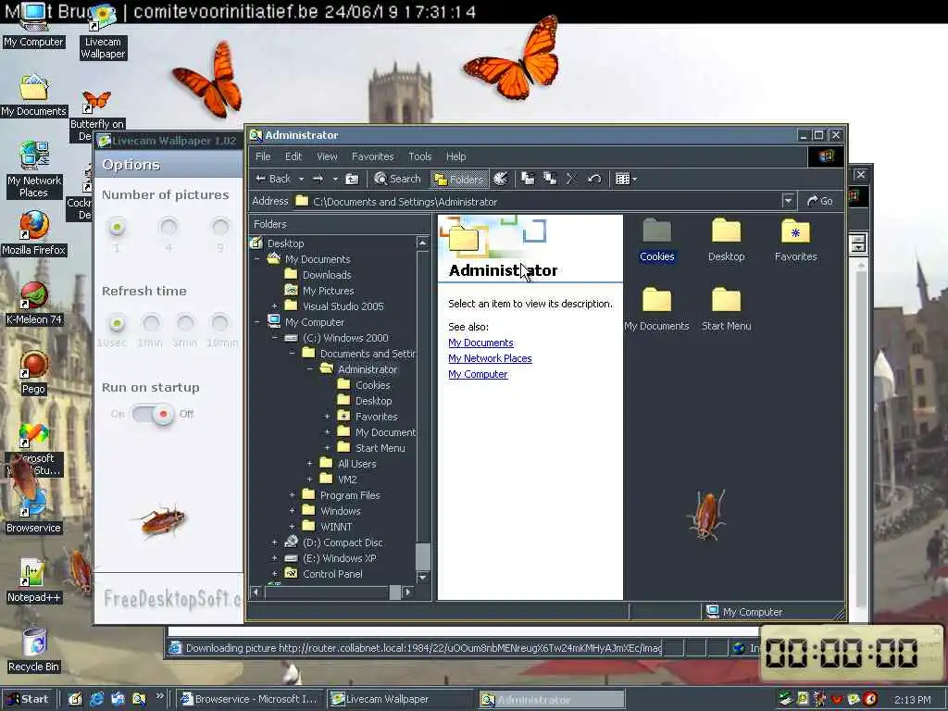This screenshot has height=711, width=948.
Task: Follow the My Computer link
Action: [x=478, y=374]
